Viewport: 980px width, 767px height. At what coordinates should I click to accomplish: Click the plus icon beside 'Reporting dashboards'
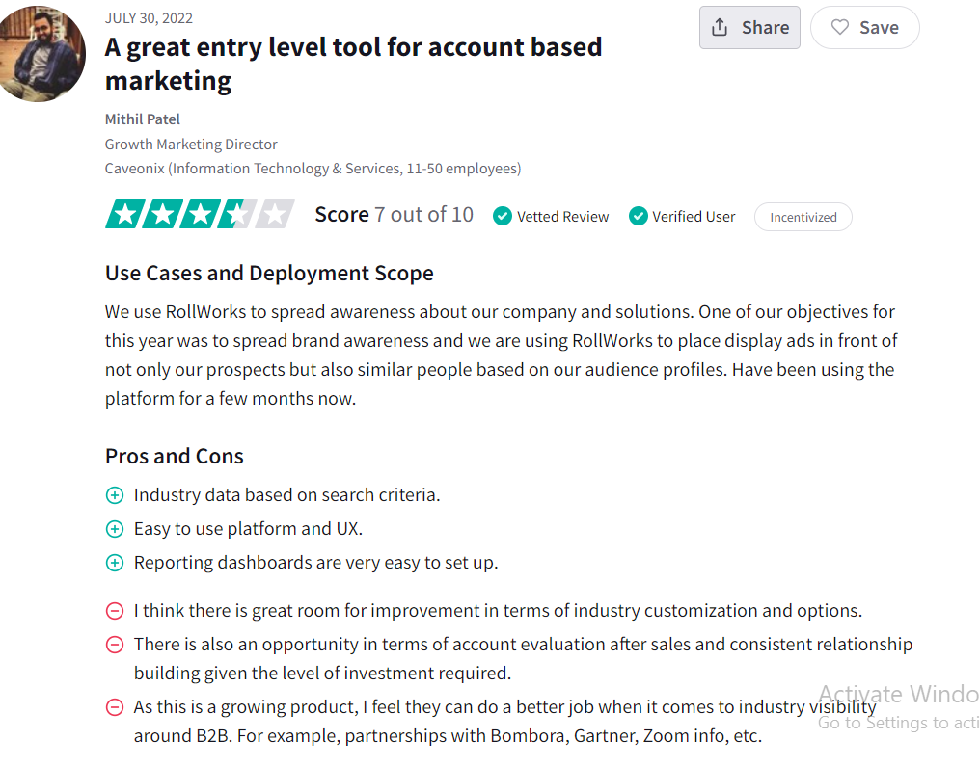tap(115, 563)
